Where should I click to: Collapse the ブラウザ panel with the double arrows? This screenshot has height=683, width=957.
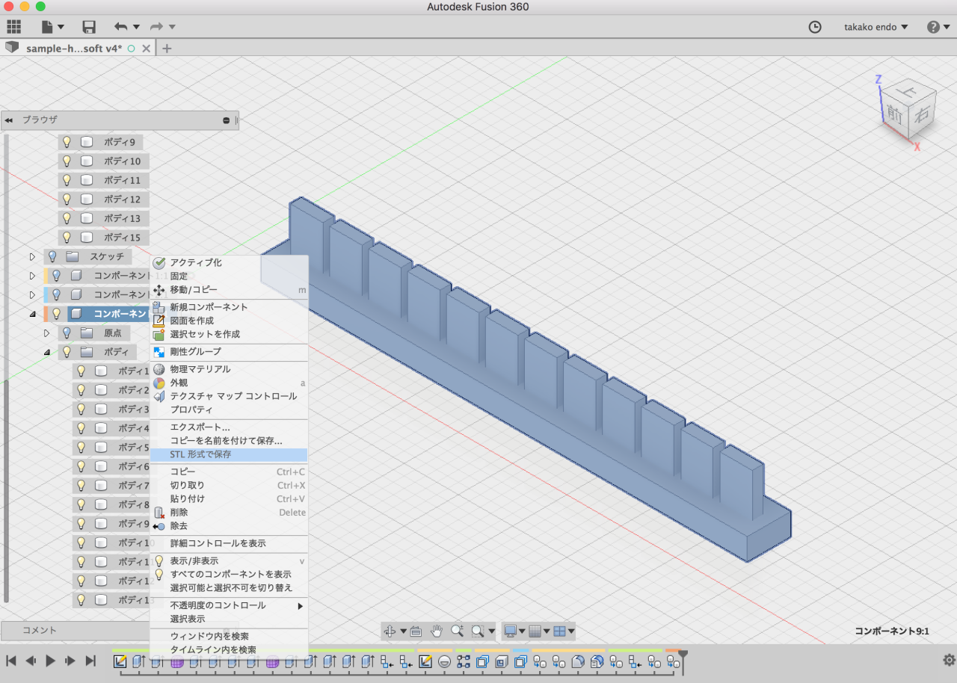pyautogui.click(x=9, y=120)
